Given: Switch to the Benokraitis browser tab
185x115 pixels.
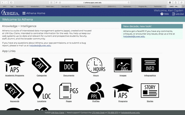Looking at the screenshot, I should pyautogui.click(x=20, y=6).
